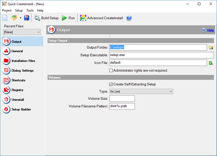
Task: Go to the Registry section
Action: point(22,90)
